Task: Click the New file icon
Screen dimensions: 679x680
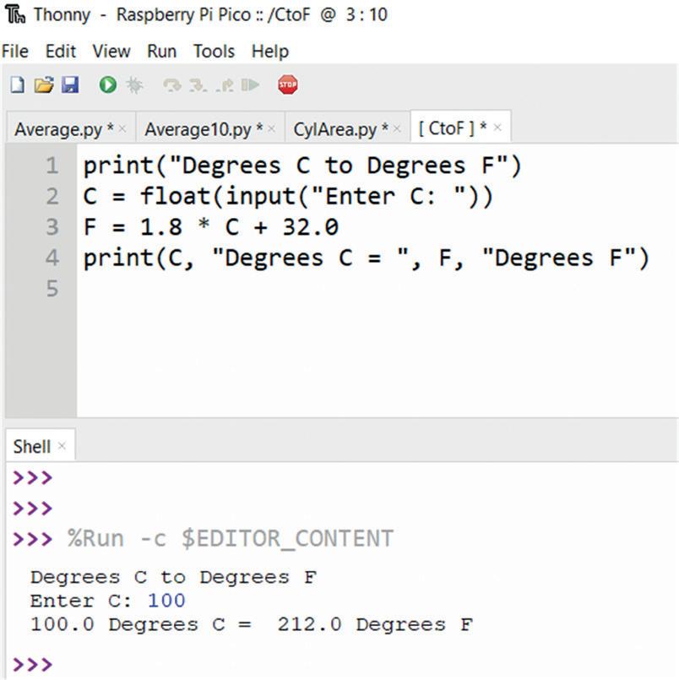Action: pyautogui.click(x=18, y=84)
